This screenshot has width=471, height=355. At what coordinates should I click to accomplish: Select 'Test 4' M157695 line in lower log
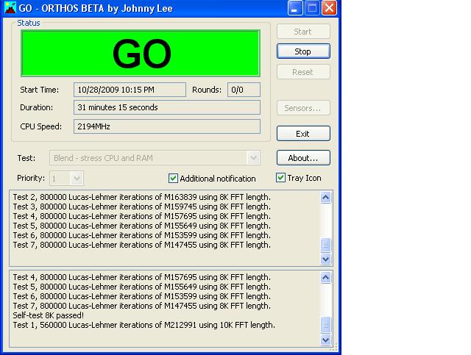[142, 277]
